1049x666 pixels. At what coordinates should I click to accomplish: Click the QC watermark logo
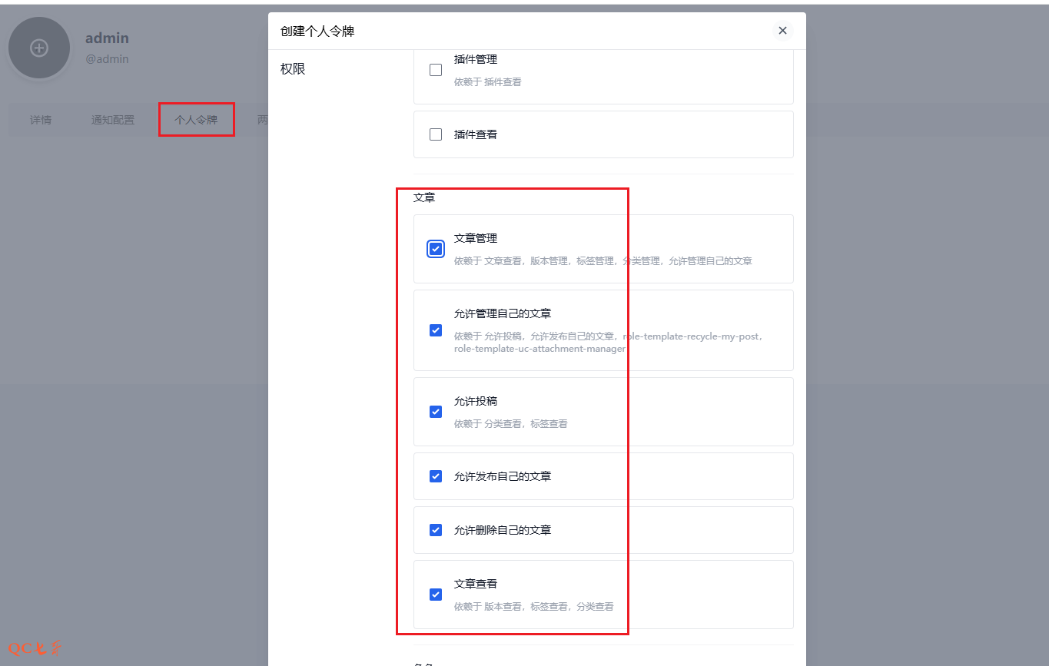click(x=35, y=648)
